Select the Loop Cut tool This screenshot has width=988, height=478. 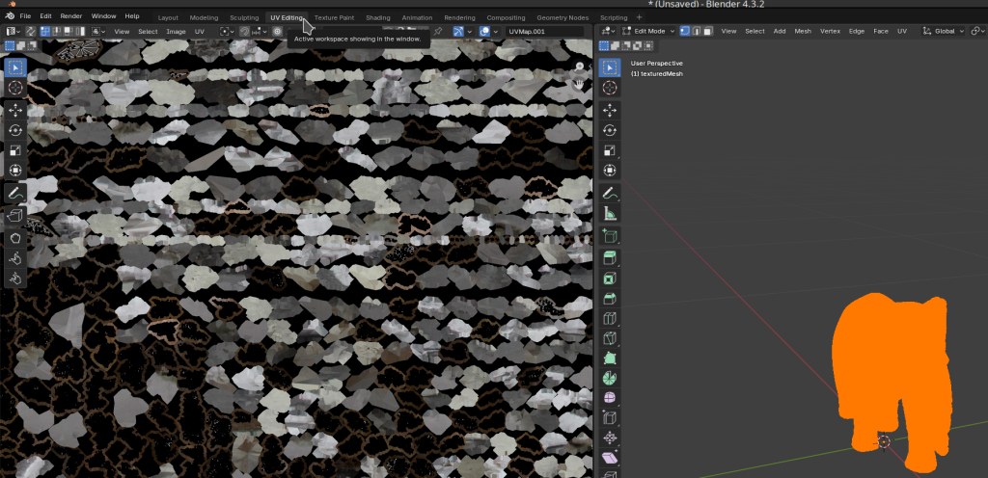point(610,319)
